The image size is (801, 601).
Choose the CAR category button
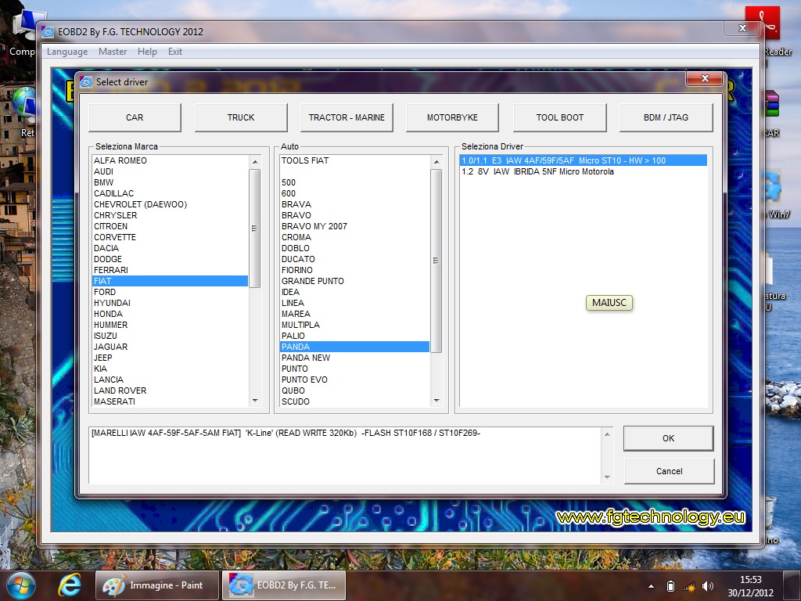[x=135, y=117]
